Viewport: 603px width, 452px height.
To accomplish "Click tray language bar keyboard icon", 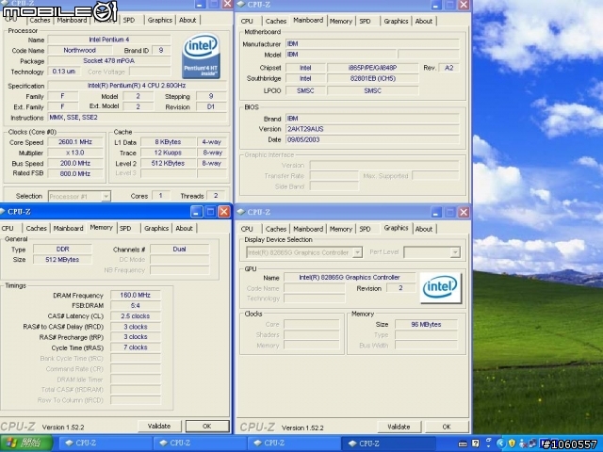I will (463, 444).
